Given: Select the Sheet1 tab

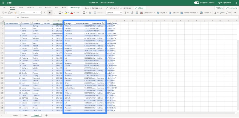Looking at the screenshot, I should coord(36,115).
